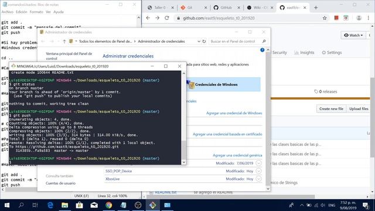Open File Explorer from taskbar
The height and width of the screenshot is (211, 375).
coord(64,205)
